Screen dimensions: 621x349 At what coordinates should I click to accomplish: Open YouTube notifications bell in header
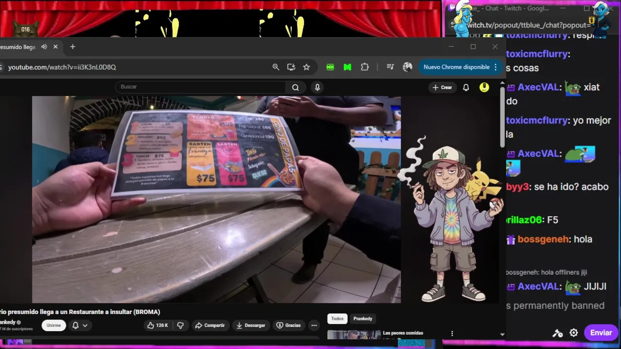pos(466,87)
